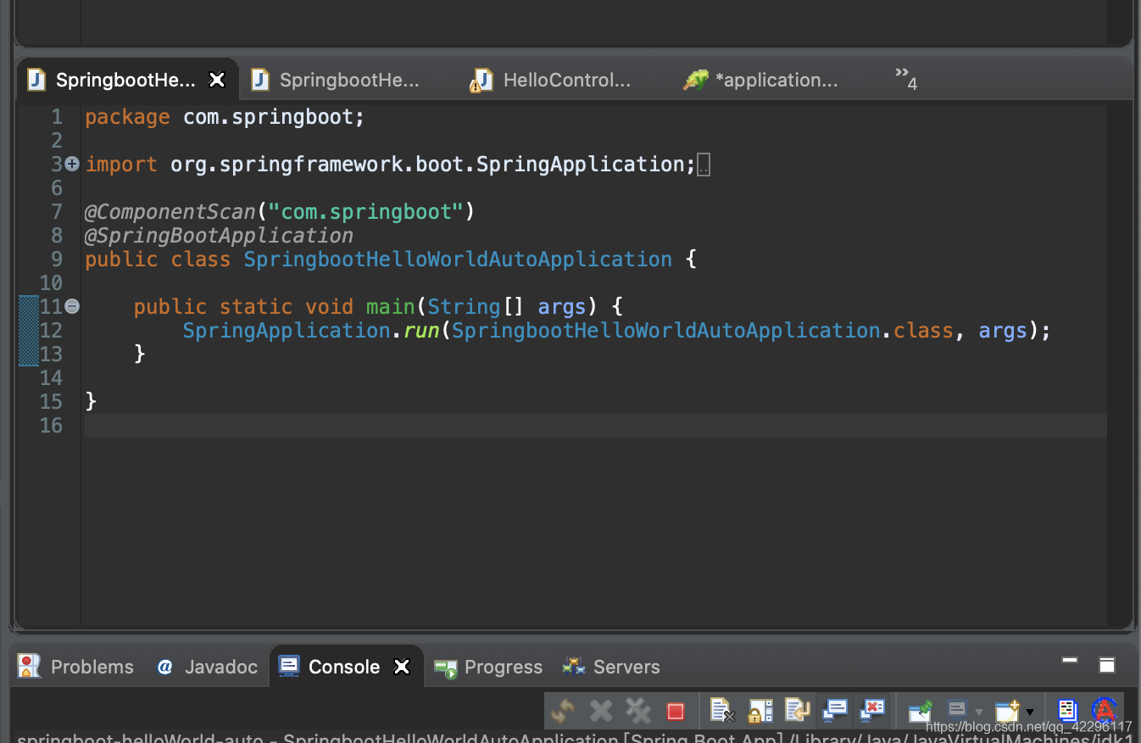Close the active SpringbootHe... editor tab
1141x743 pixels.
pos(217,80)
